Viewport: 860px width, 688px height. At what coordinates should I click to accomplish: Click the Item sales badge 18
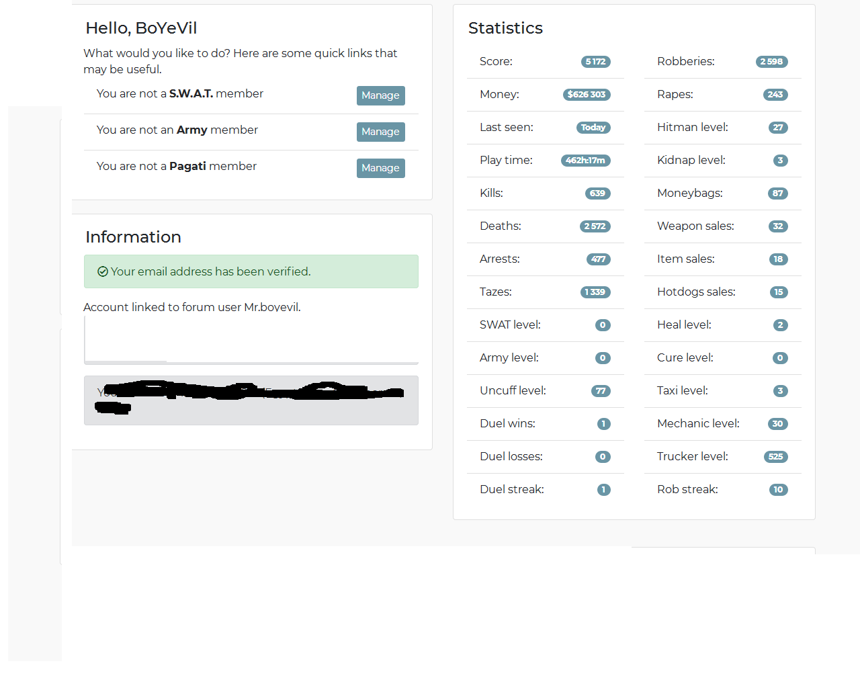(779, 259)
